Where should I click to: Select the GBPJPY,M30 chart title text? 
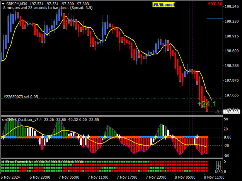pos(17,4)
